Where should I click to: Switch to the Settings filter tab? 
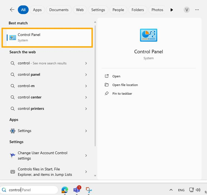coord(98,10)
